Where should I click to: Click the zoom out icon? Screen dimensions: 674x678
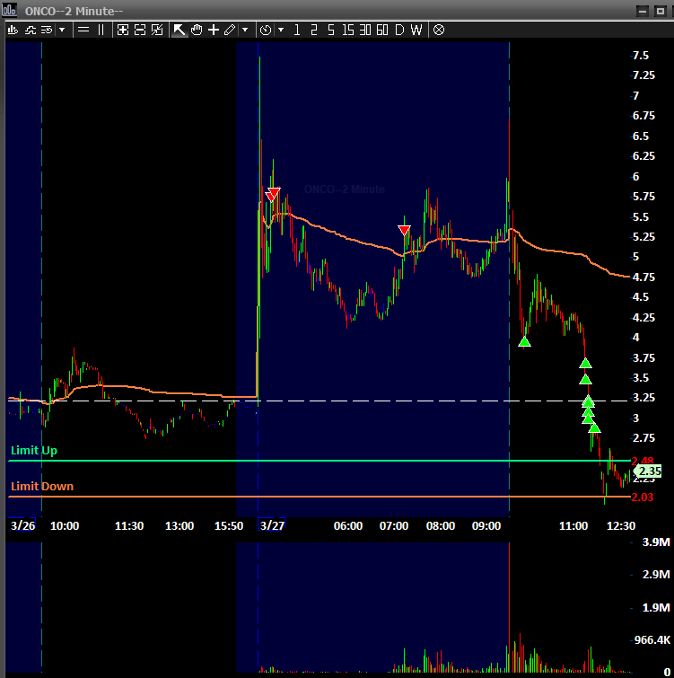coord(140,30)
